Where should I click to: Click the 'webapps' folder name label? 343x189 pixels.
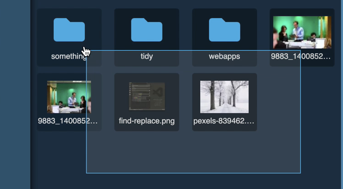pos(224,56)
